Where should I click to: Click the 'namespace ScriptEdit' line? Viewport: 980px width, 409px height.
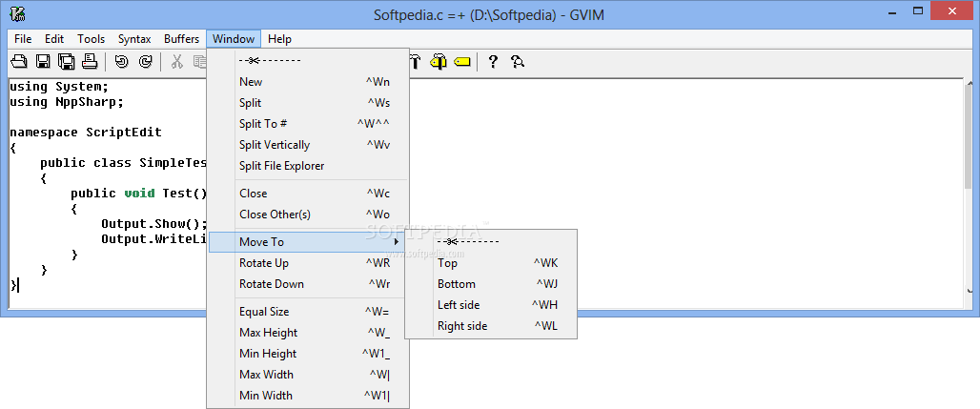86,132
